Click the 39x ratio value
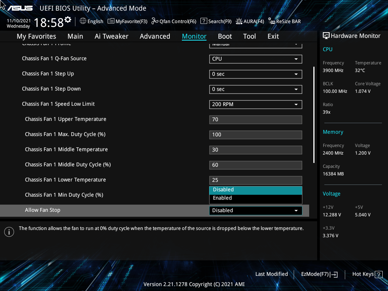 click(x=327, y=112)
